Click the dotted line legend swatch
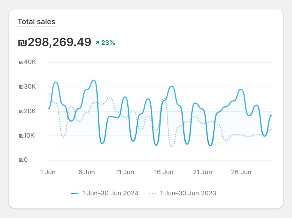 pyautogui.click(x=152, y=193)
